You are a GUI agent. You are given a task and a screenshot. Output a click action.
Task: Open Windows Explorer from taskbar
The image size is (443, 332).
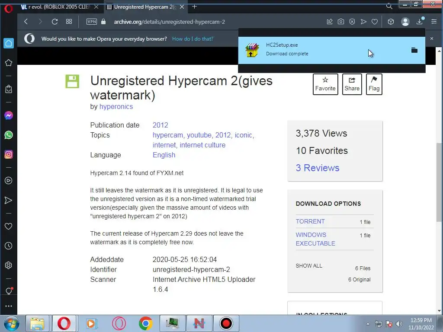[37, 323]
